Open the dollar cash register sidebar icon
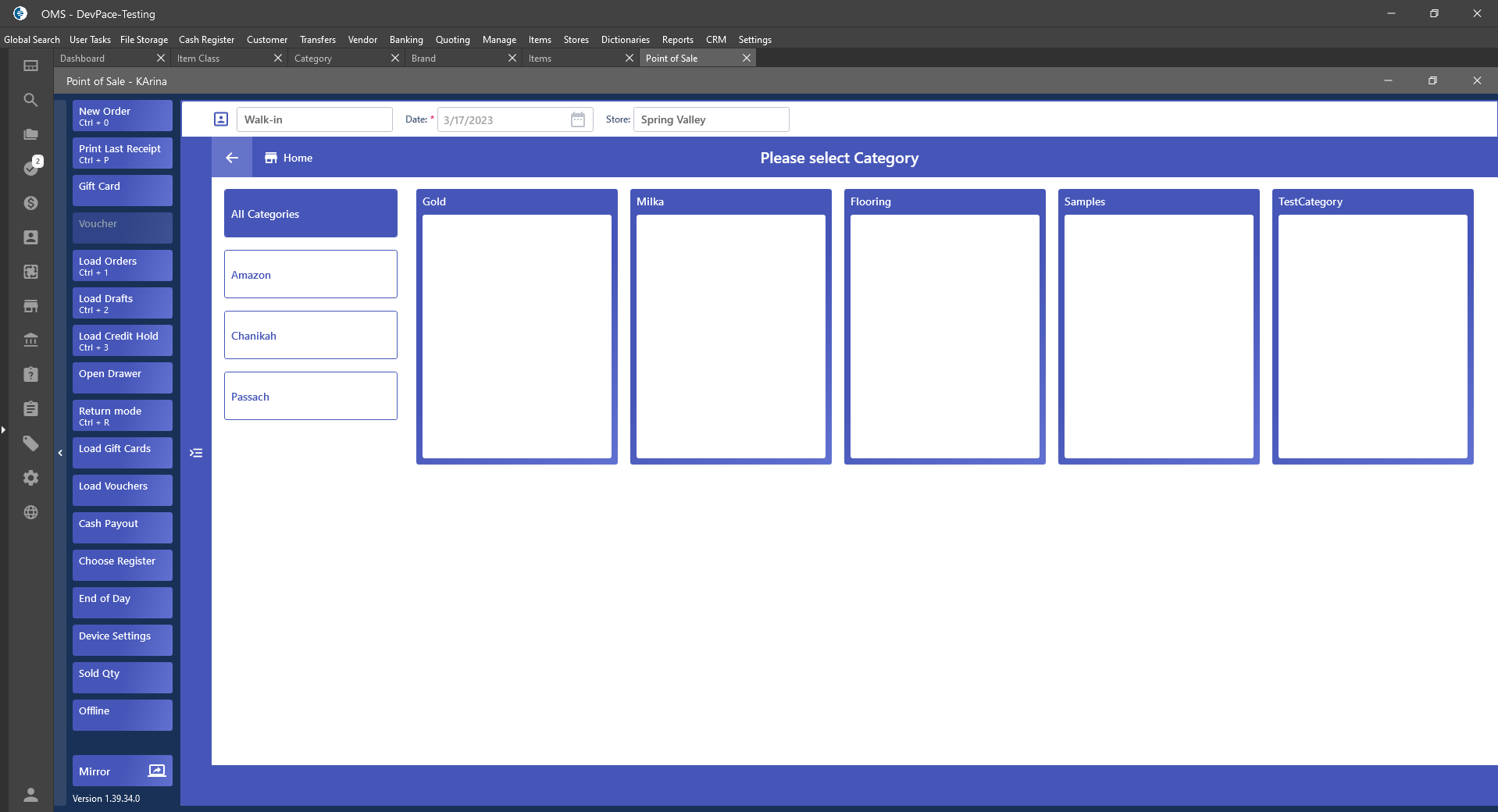1498x812 pixels. pyautogui.click(x=30, y=203)
